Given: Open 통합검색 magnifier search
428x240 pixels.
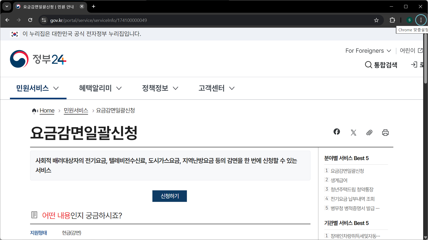Looking at the screenshot, I should [381, 65].
